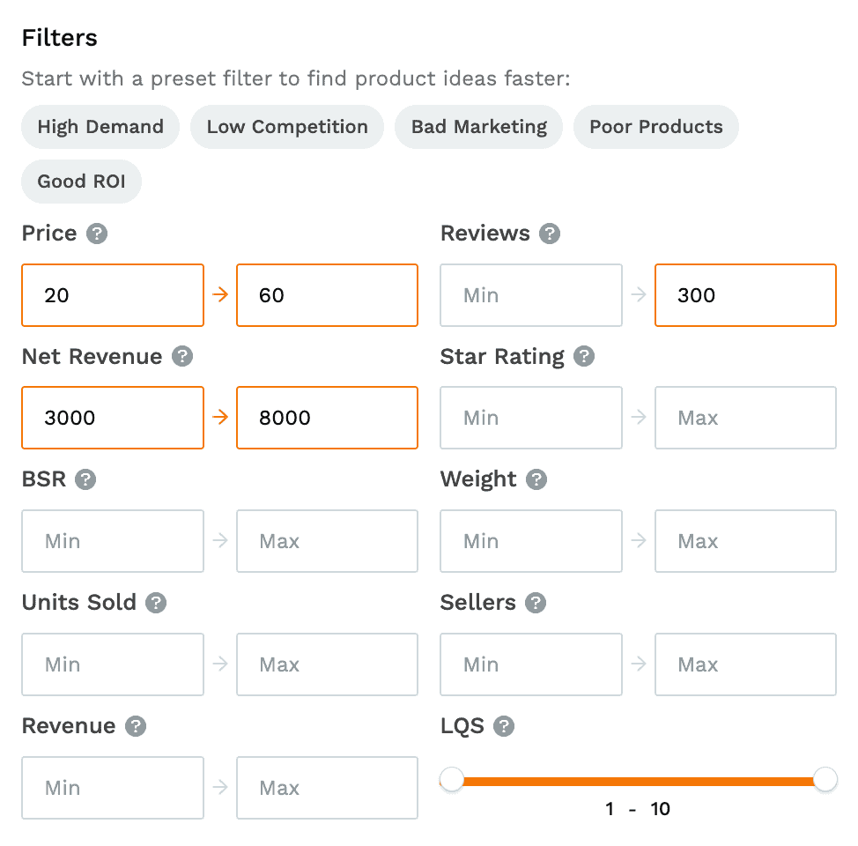
Task: Open the Price help question-mark icon
Action: tap(97, 234)
